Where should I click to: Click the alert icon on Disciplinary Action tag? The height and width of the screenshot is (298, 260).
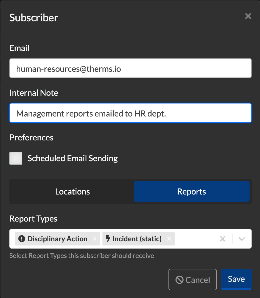coord(21,239)
